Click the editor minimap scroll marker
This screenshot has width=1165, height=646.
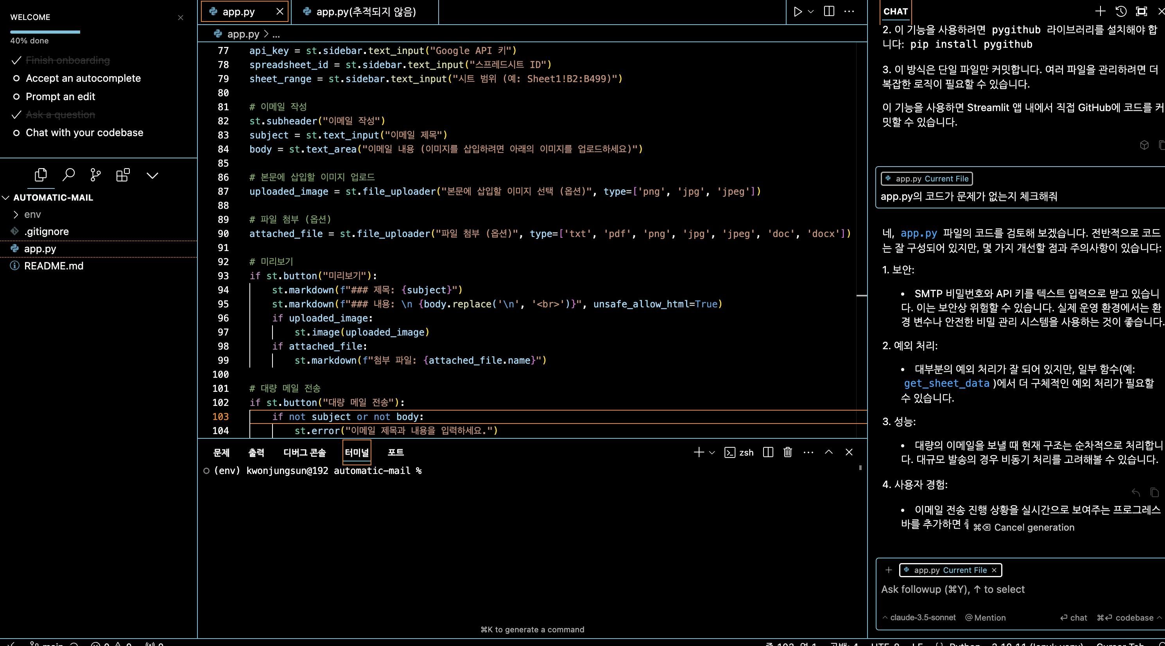coord(862,295)
